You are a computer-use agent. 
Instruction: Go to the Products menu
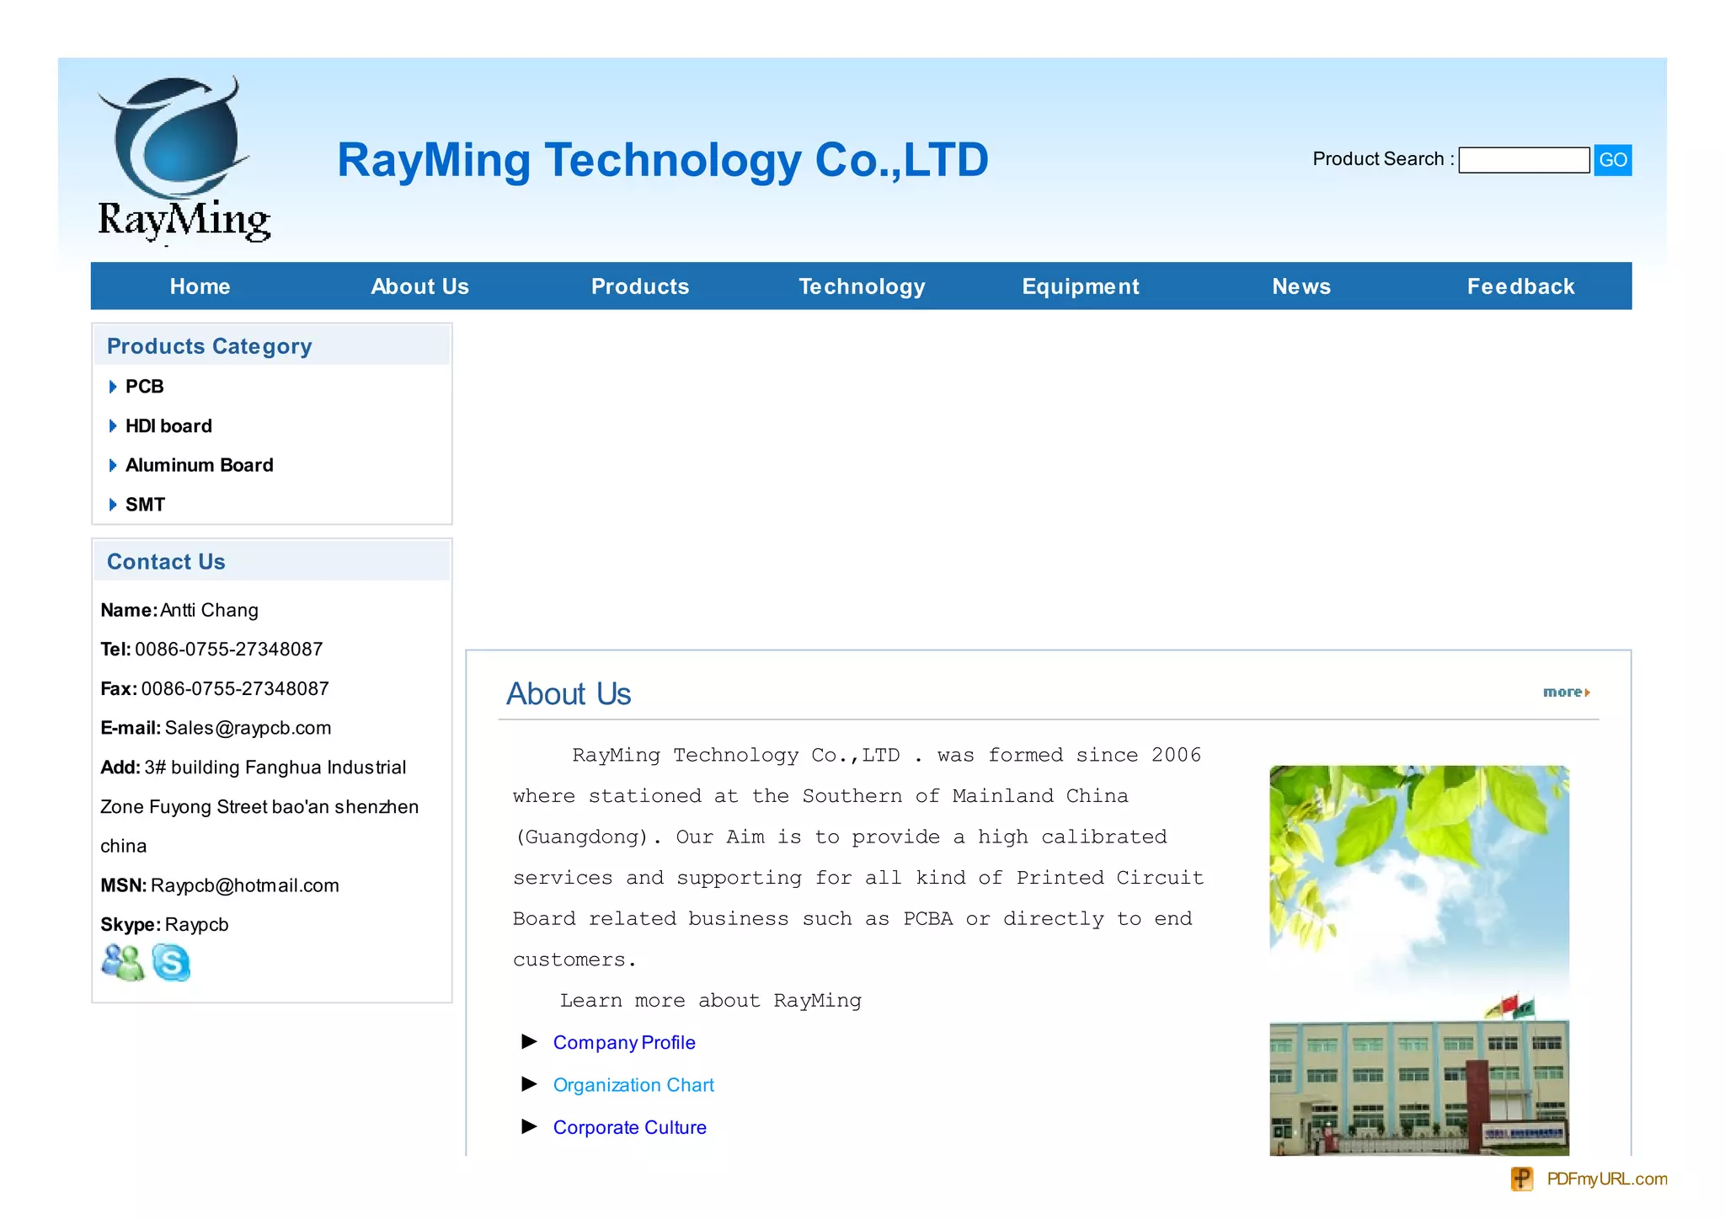639,286
